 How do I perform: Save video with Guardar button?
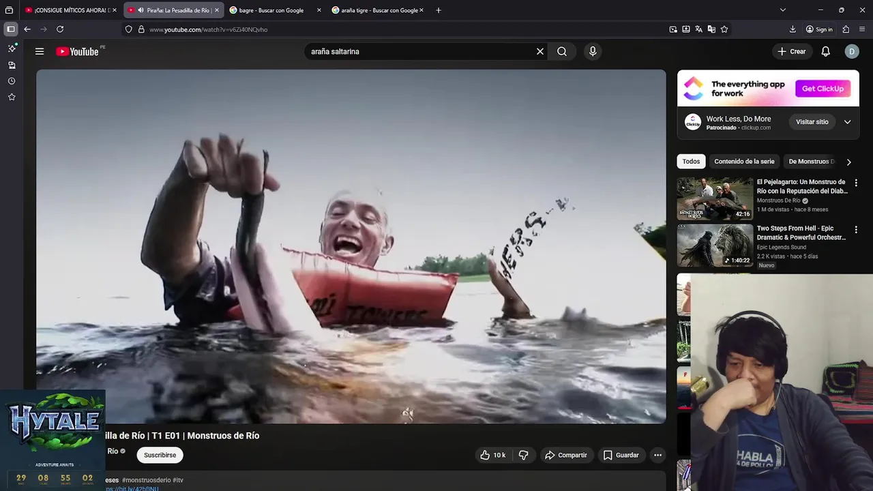tap(621, 455)
